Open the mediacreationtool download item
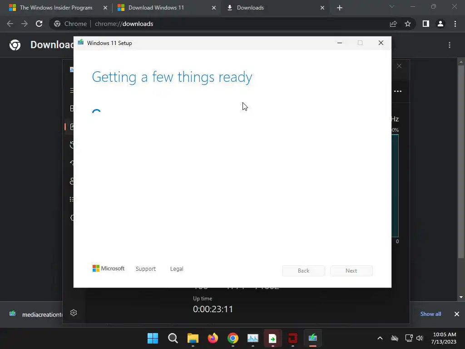Screen dimensions: 465x349 pyautogui.click(x=35, y=314)
